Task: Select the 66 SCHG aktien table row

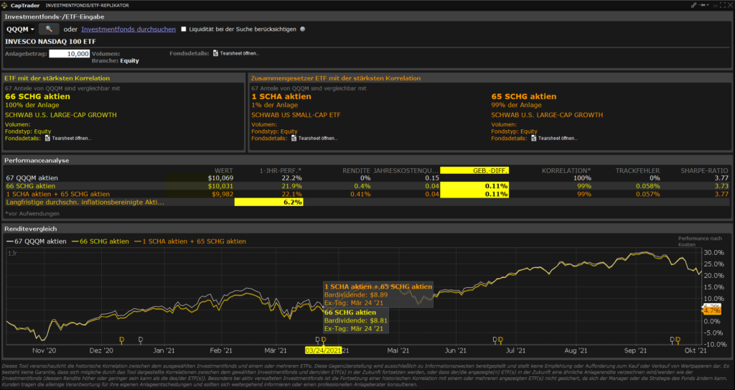Action: (367, 186)
